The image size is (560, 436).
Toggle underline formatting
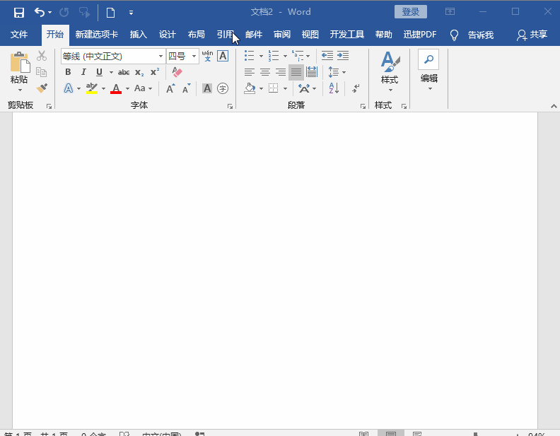(x=99, y=72)
